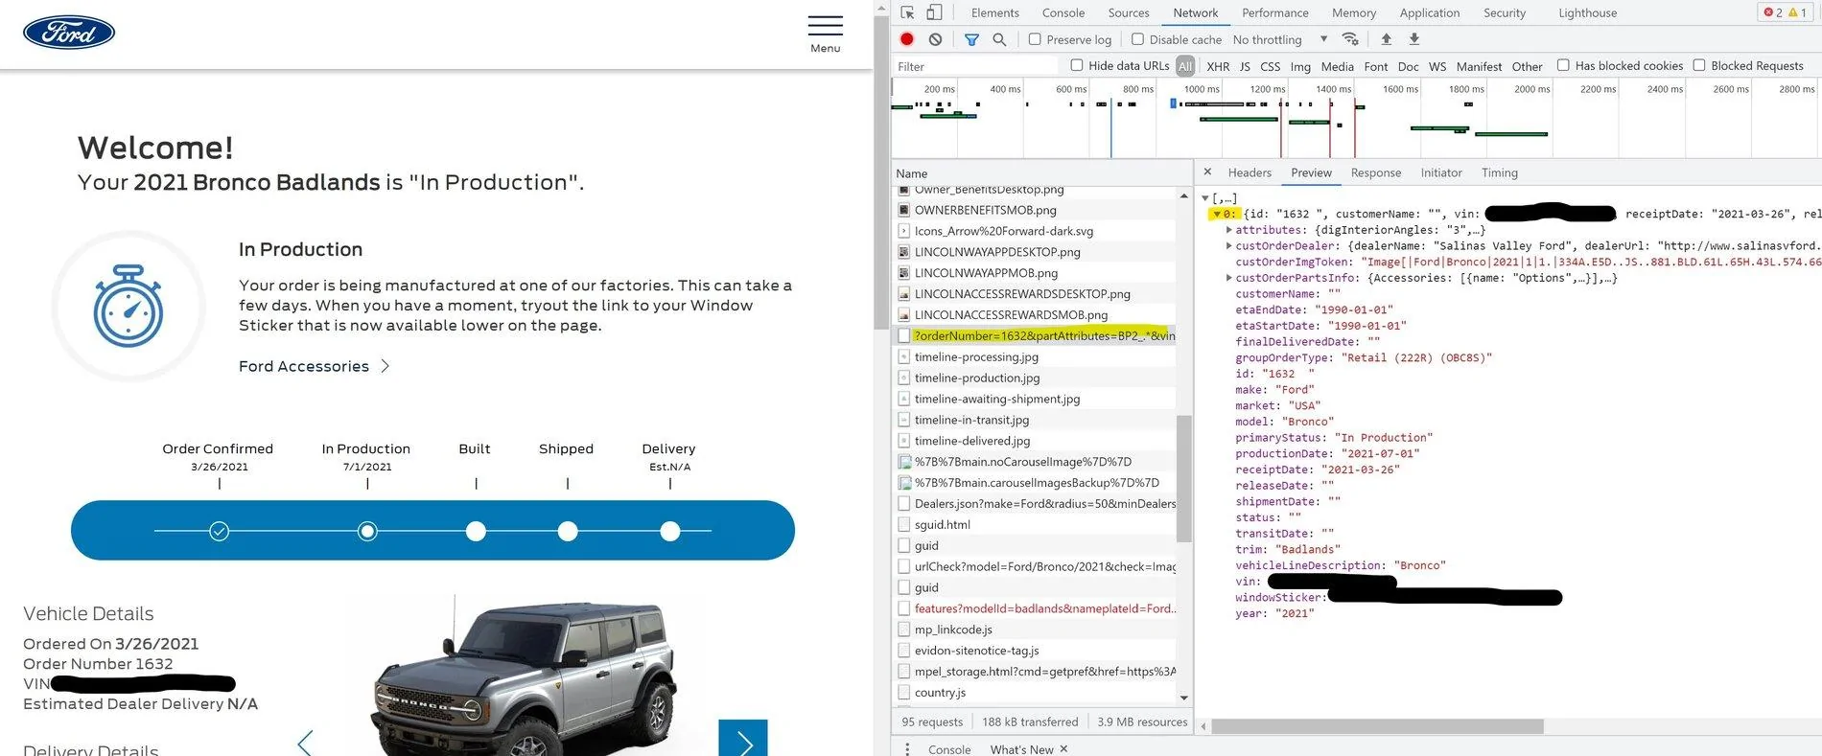Open the No throttling dropdown
Image resolution: width=1822 pixels, height=756 pixels.
pyautogui.click(x=1280, y=39)
